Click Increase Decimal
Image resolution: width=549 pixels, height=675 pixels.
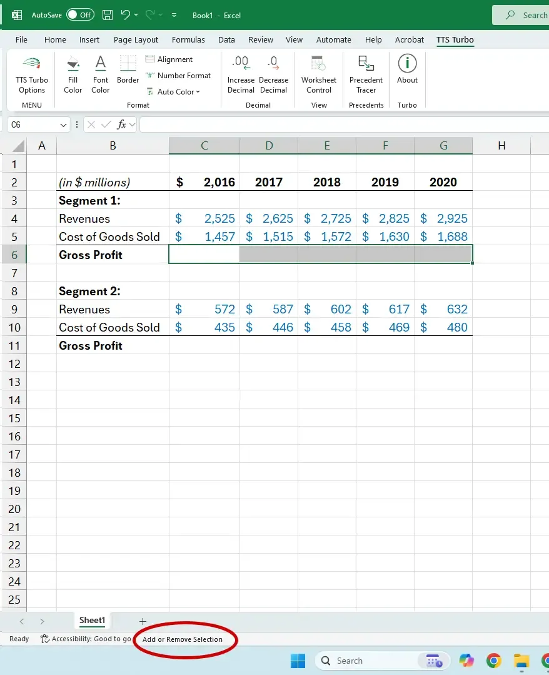241,75
